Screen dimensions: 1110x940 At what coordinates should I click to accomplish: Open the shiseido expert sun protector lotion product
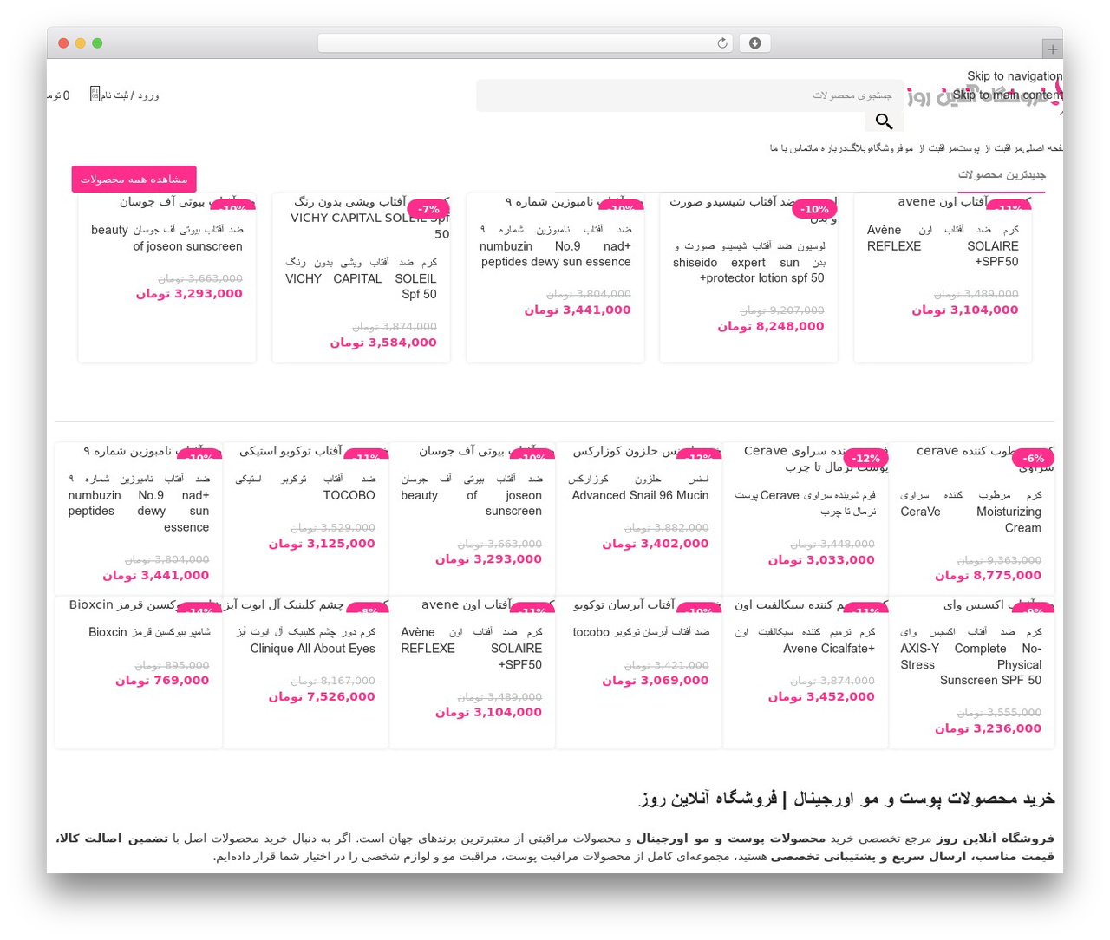point(748,262)
